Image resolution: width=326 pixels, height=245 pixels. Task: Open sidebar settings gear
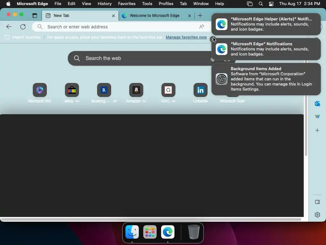coord(317,215)
